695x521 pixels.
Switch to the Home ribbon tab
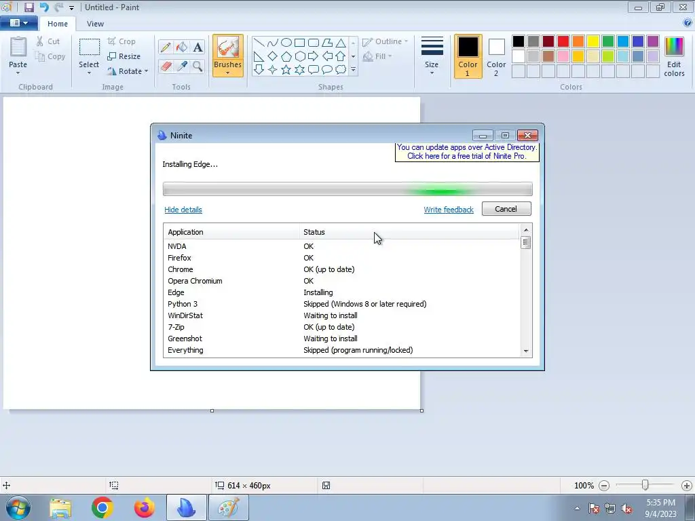(58, 24)
